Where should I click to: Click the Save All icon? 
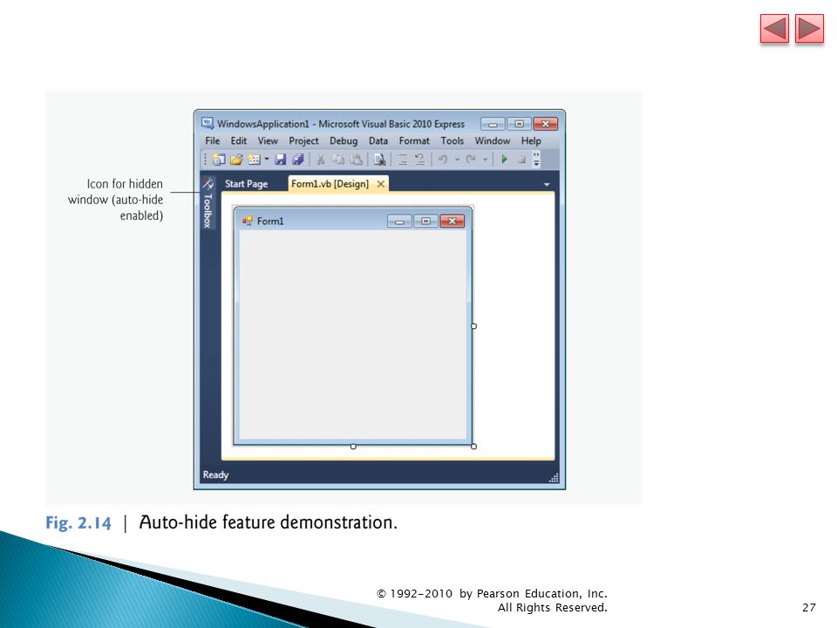pyautogui.click(x=298, y=159)
